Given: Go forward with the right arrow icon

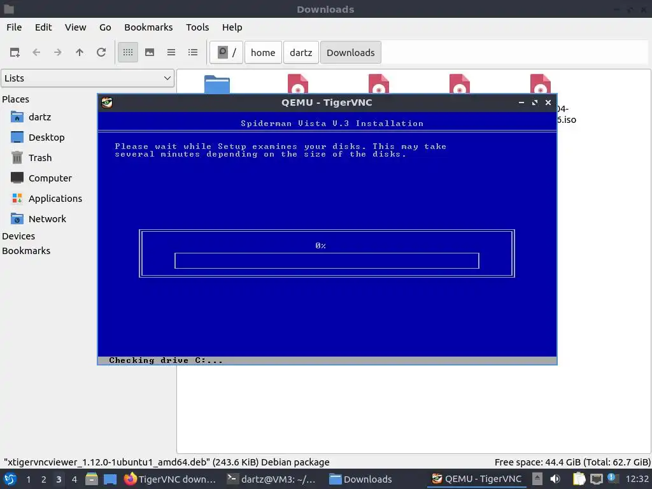Looking at the screenshot, I should 58,52.
